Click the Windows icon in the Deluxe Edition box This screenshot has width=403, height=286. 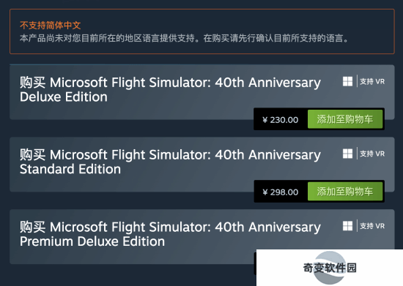coord(347,82)
